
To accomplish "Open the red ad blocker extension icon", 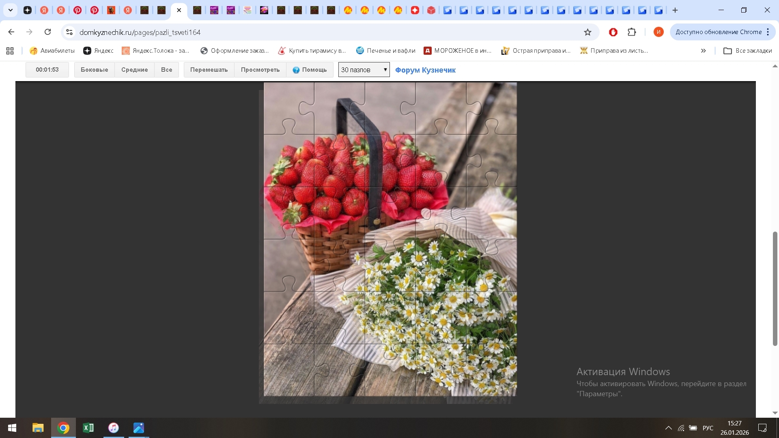I will click(x=613, y=32).
